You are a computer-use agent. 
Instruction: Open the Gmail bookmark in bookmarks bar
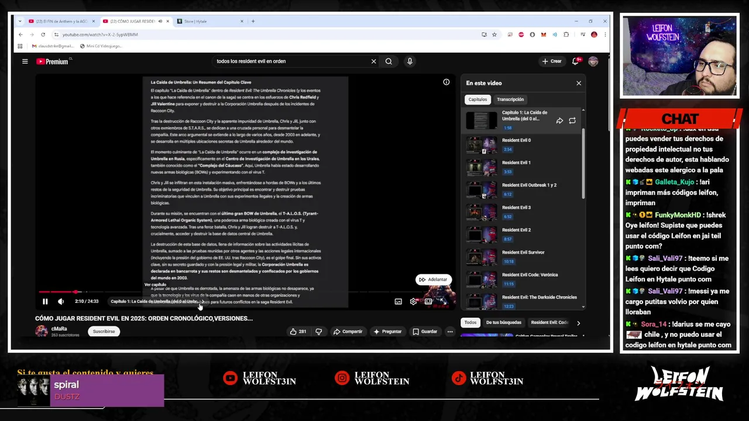[x=53, y=46]
